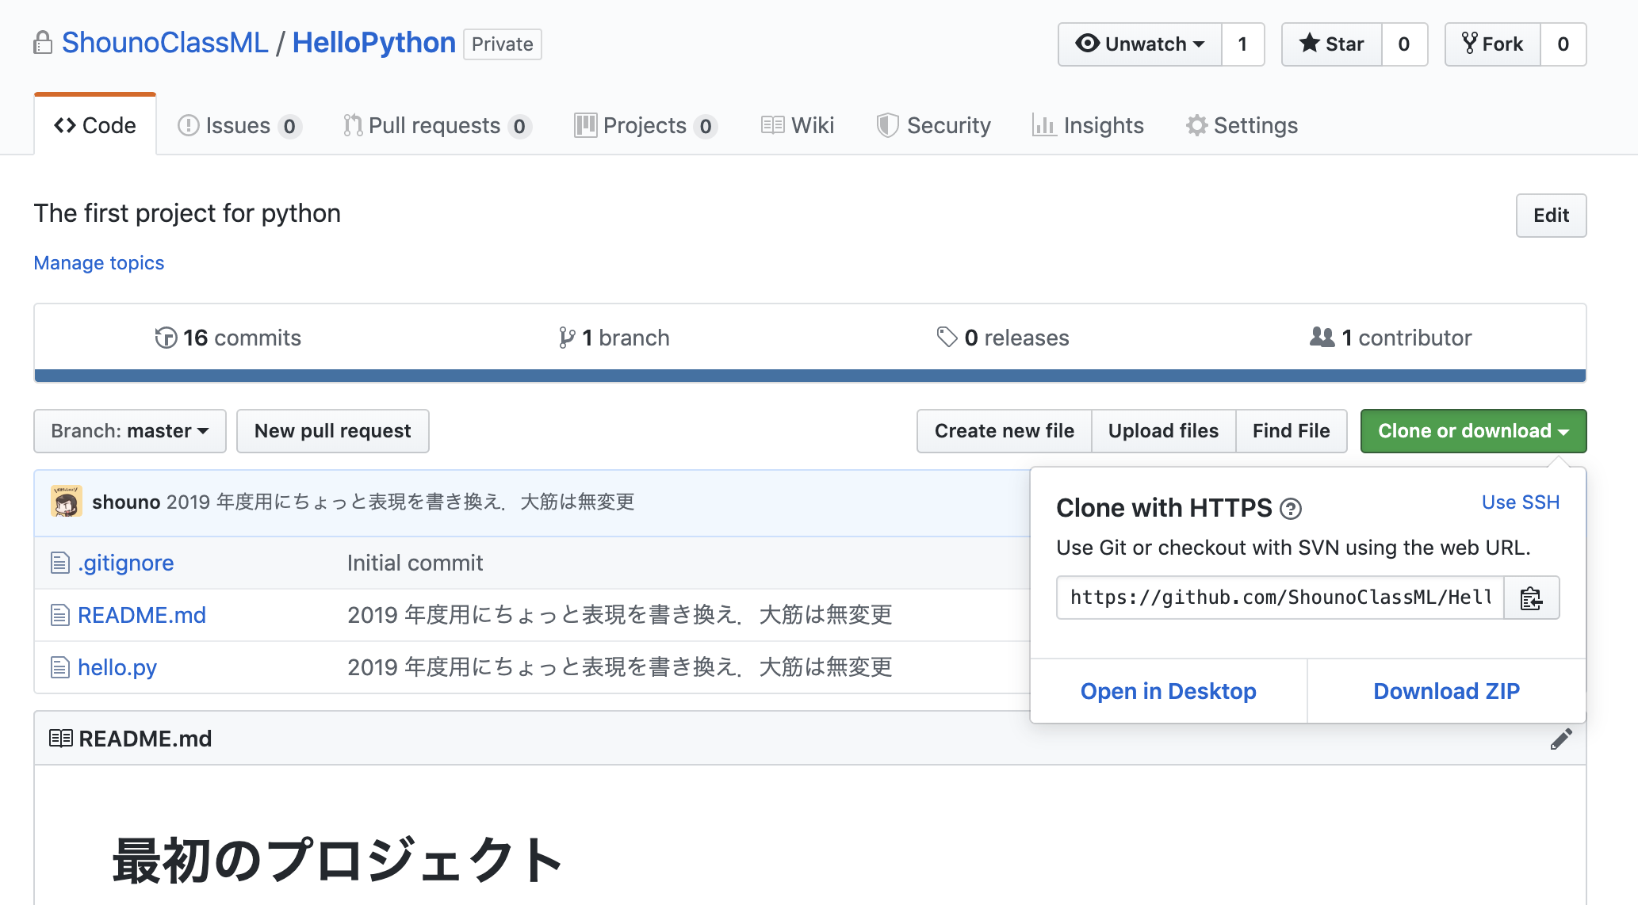
Task: Click the .gitignore file icon
Action: [60, 563]
